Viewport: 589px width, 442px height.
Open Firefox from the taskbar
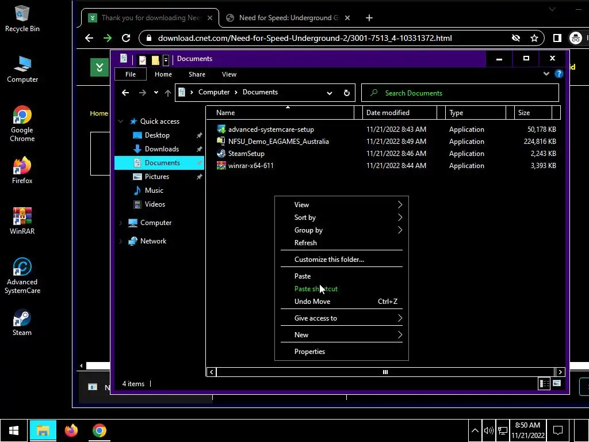[x=71, y=430]
